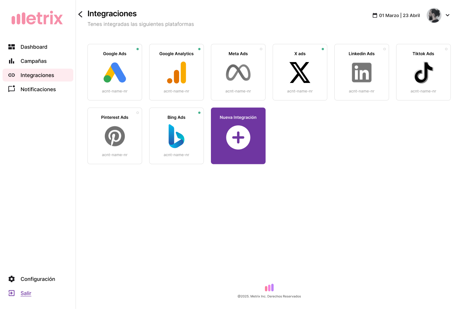Screen dimensions: 463x309
Task: Click the X logo
Action: pos(300,72)
